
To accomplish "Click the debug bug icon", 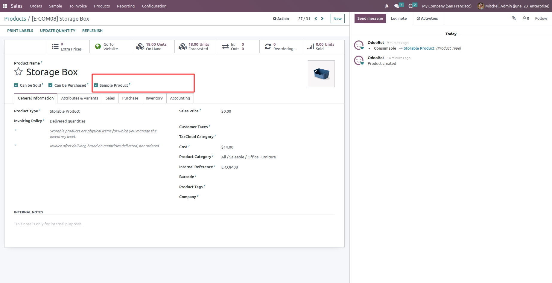I will (387, 6).
